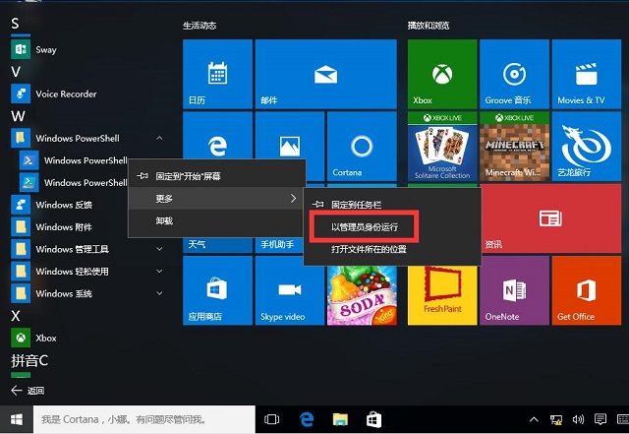Screen dimensions: 629x434
Task: Open the 更多 submenu
Action: (x=216, y=198)
